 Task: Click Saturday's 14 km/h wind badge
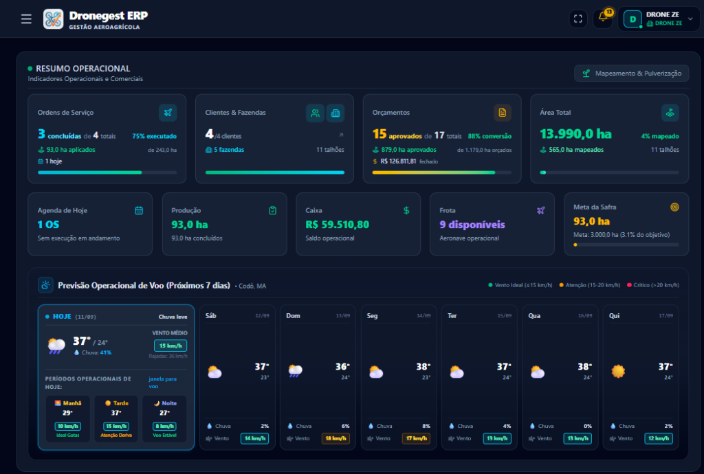[254, 438]
